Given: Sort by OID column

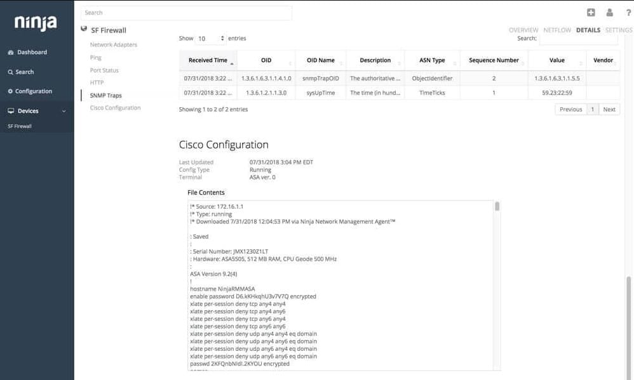Looking at the screenshot, I should pyautogui.click(x=266, y=60).
